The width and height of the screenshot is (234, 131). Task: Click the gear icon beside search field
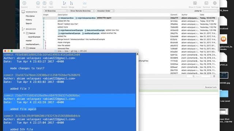click(214, 76)
